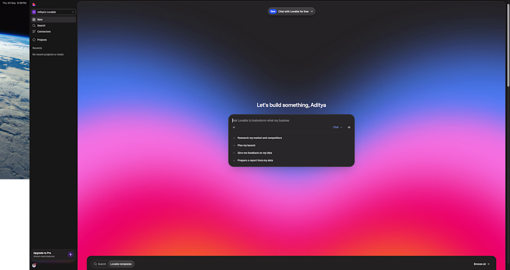Select the 'Lovable templates' tab
This screenshot has height=270, width=510.
[x=121, y=264]
